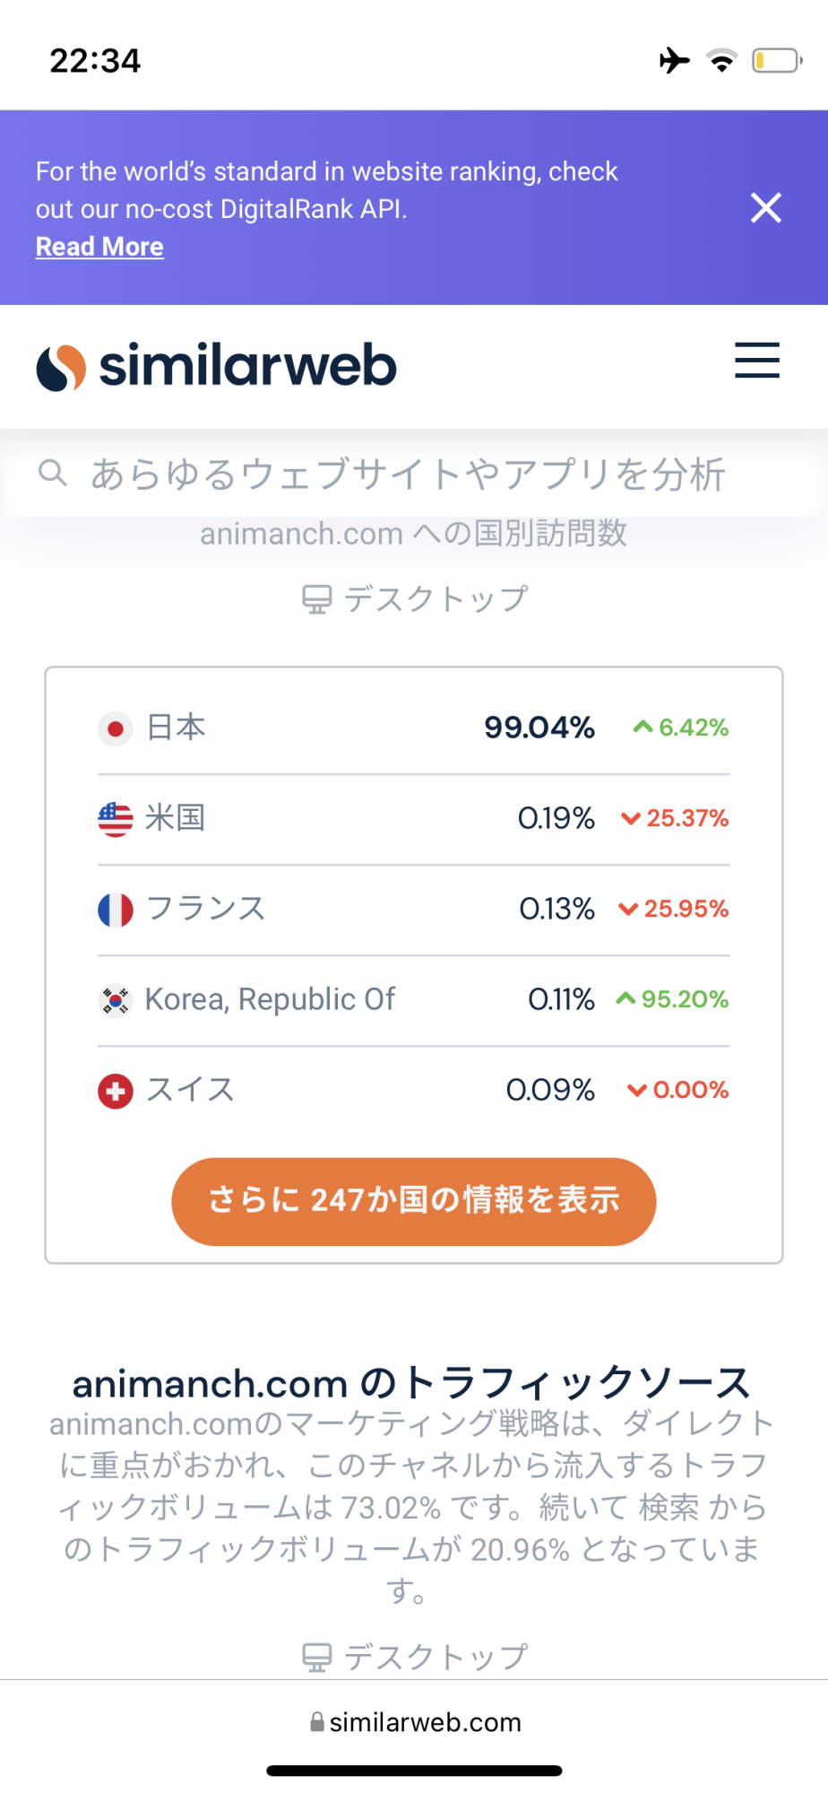Open the hamburger navigation menu
828x1794 pixels.
pyautogui.click(x=757, y=361)
